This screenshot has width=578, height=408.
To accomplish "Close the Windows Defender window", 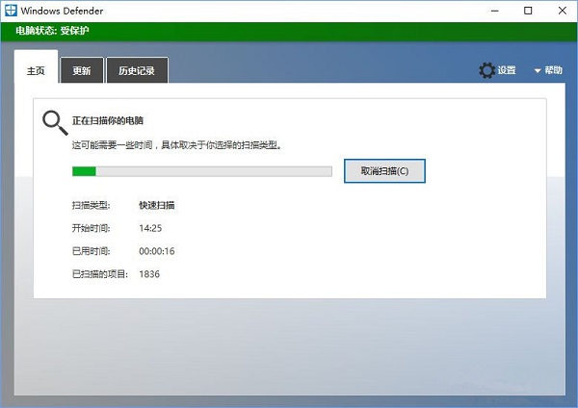I will point(563,11).
